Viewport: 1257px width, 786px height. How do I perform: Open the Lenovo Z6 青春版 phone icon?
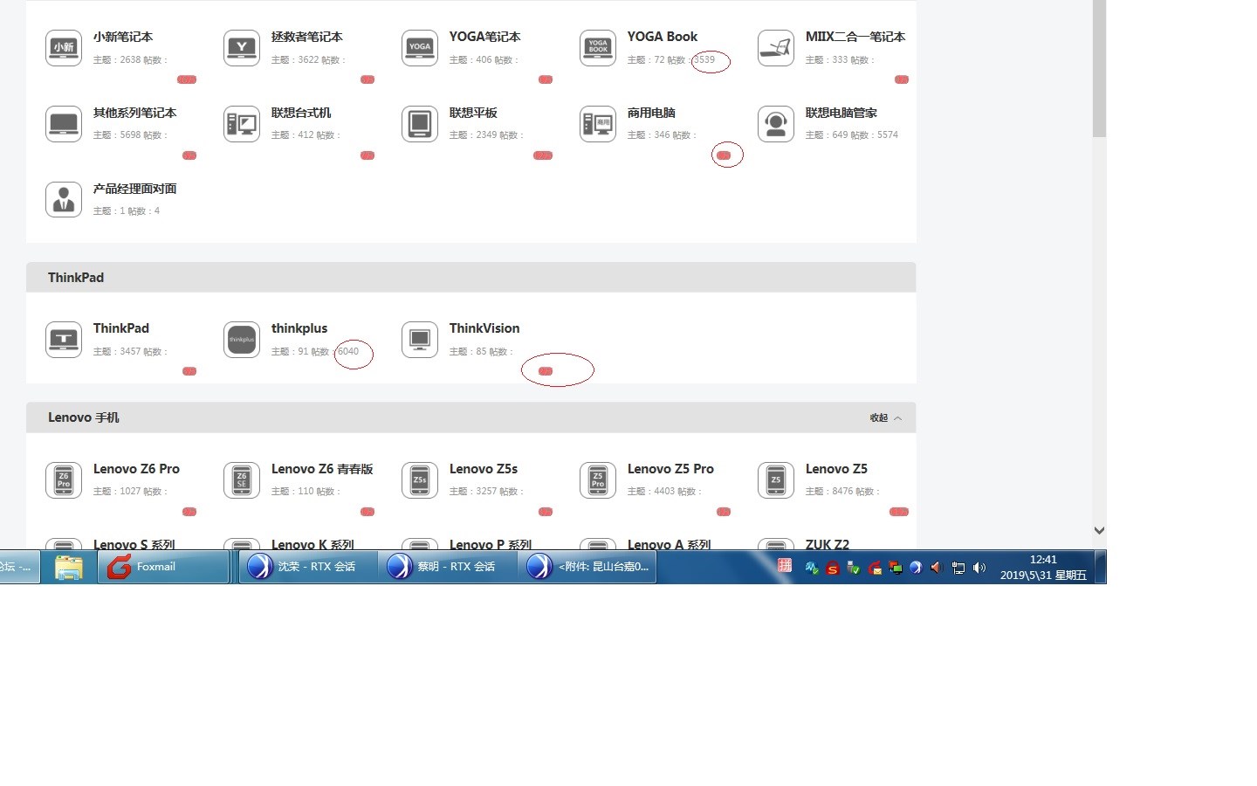tap(242, 480)
